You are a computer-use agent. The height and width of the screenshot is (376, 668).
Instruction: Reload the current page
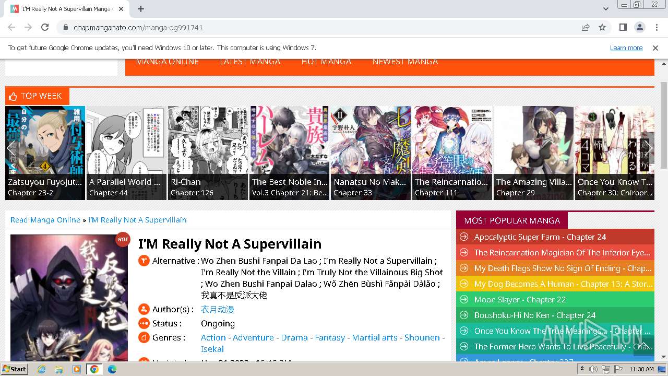(x=45, y=27)
